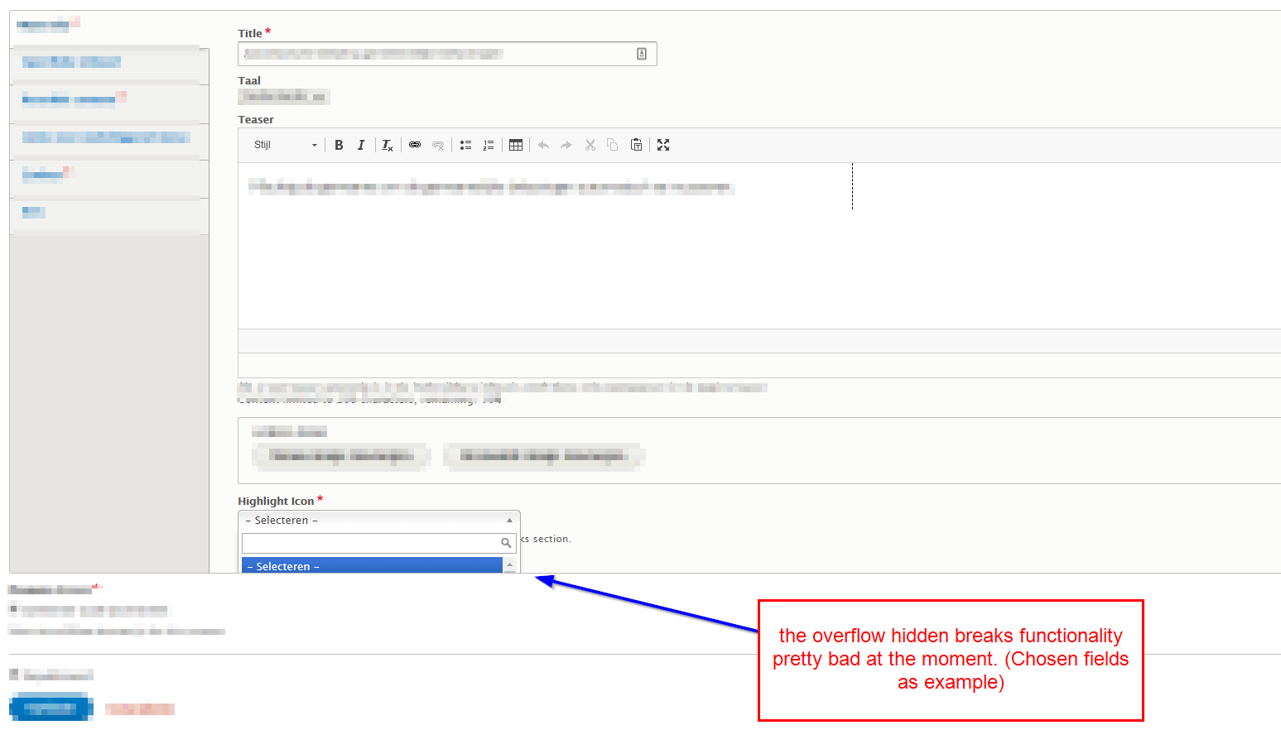The width and height of the screenshot is (1281, 754).
Task: Insert a bulleted list in the Teaser
Action: [x=465, y=145]
